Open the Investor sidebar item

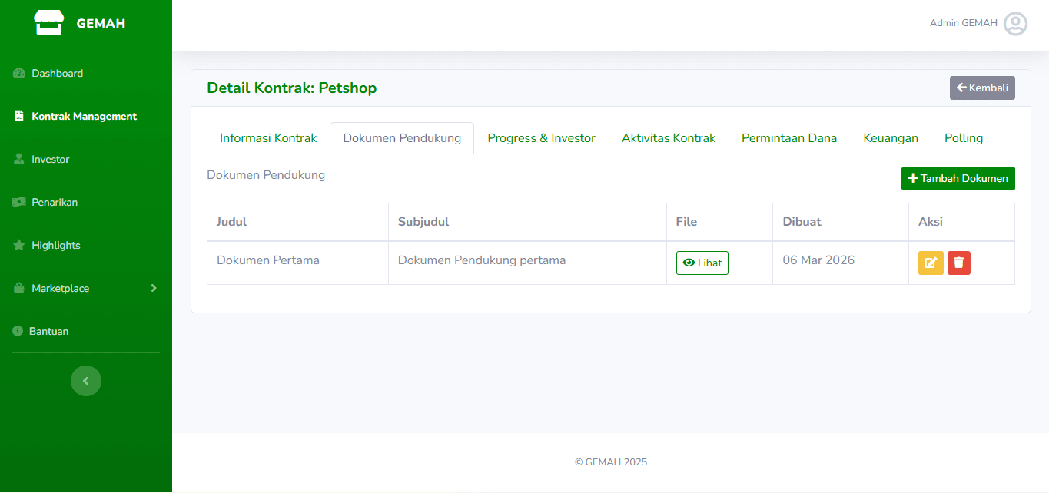pos(50,160)
